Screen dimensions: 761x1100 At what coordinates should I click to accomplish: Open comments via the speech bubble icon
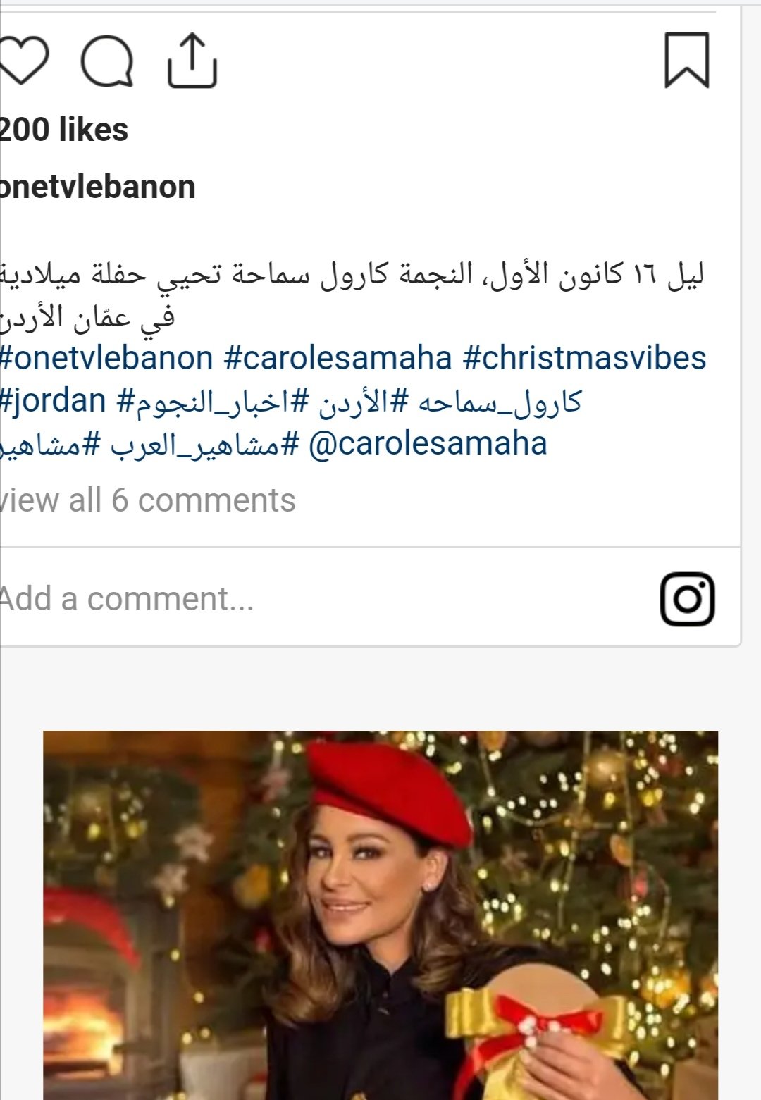point(107,61)
